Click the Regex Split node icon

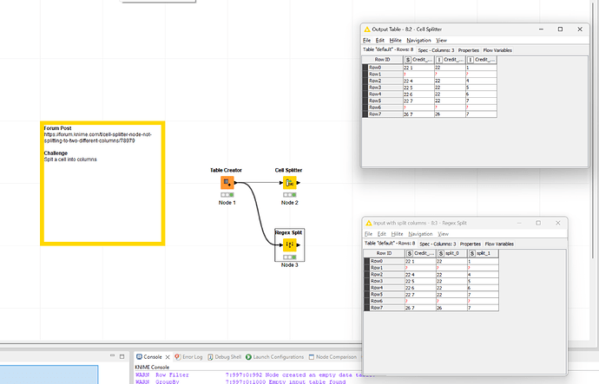point(289,244)
